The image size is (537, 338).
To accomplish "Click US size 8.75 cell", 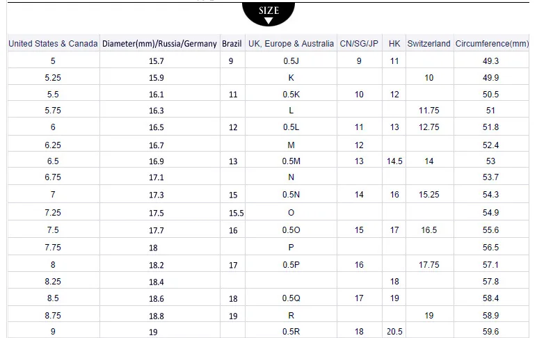I will click(53, 315).
